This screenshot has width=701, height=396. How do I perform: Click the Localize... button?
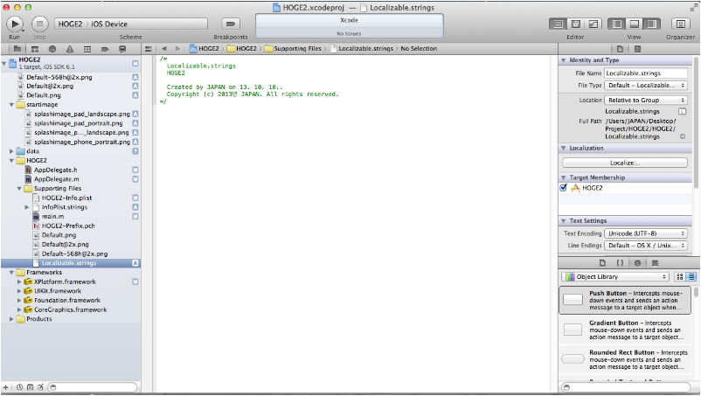click(x=624, y=163)
